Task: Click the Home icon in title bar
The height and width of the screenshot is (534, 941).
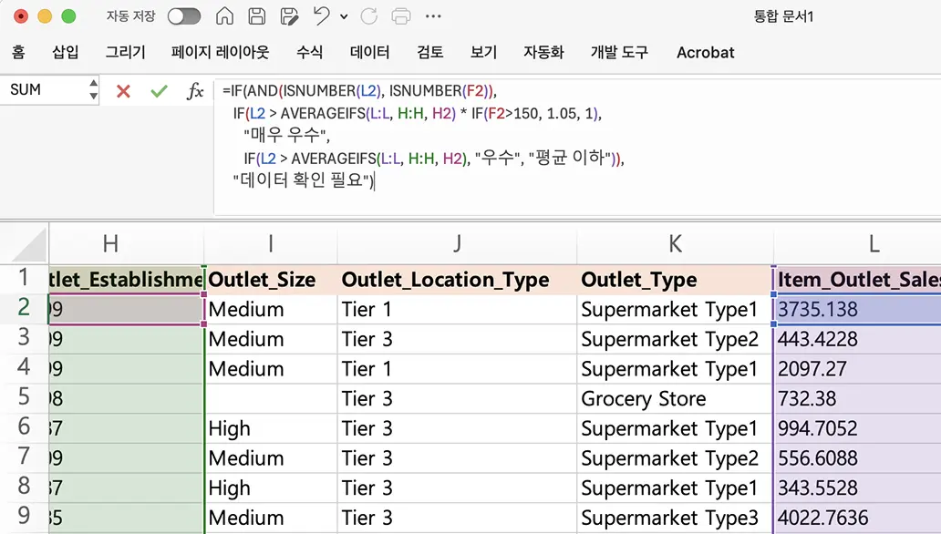Action: [x=224, y=16]
